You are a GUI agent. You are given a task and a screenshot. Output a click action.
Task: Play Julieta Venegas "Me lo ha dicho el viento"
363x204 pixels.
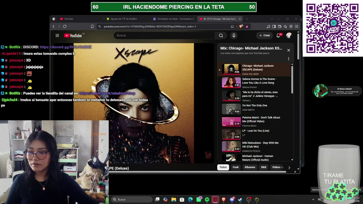[x=254, y=96]
